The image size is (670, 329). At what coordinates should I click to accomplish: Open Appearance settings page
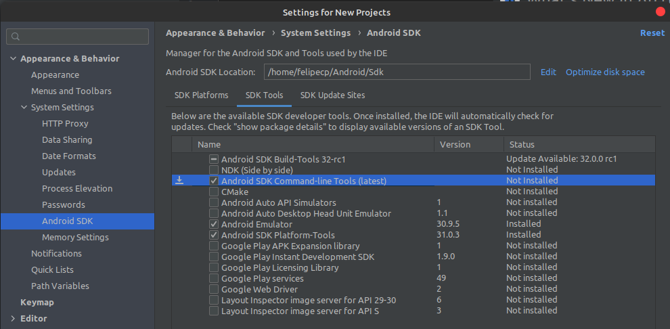point(55,74)
